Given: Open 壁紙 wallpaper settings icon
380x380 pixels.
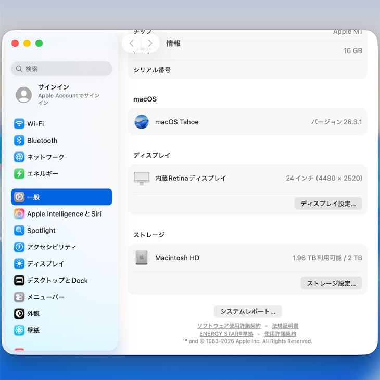Looking at the screenshot, I should 19,331.
